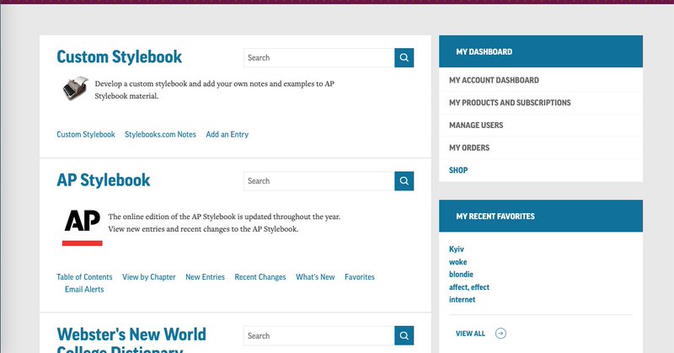Click the arrow circle icon beside View All

[500, 334]
